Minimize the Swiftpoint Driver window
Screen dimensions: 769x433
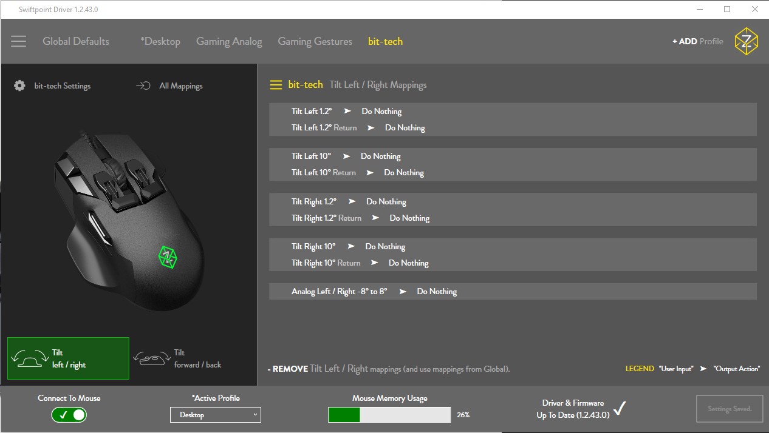pos(700,9)
